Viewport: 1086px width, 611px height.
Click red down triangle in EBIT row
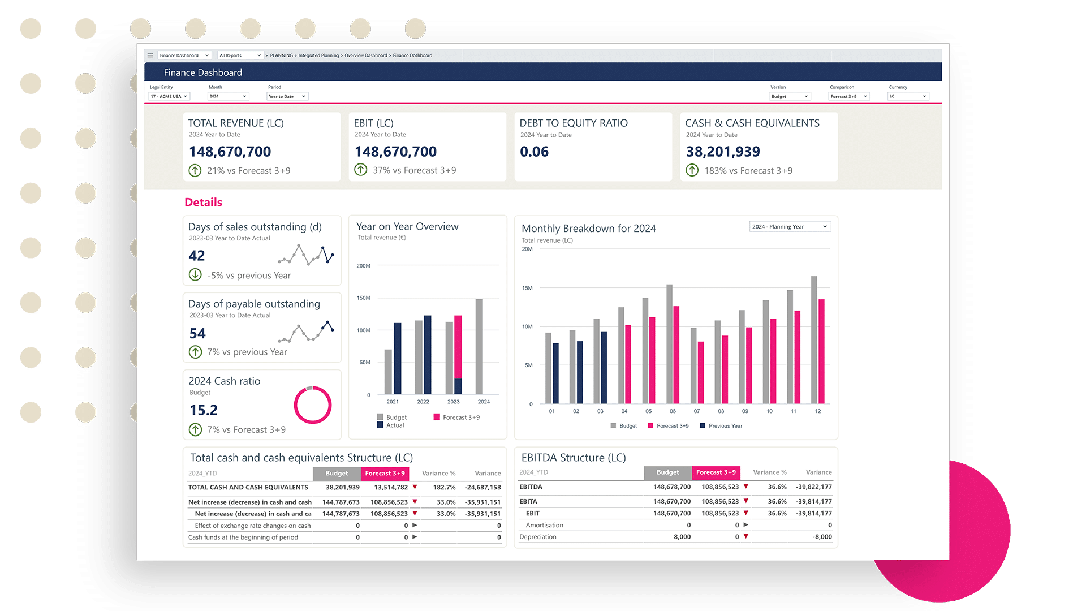coord(746,513)
